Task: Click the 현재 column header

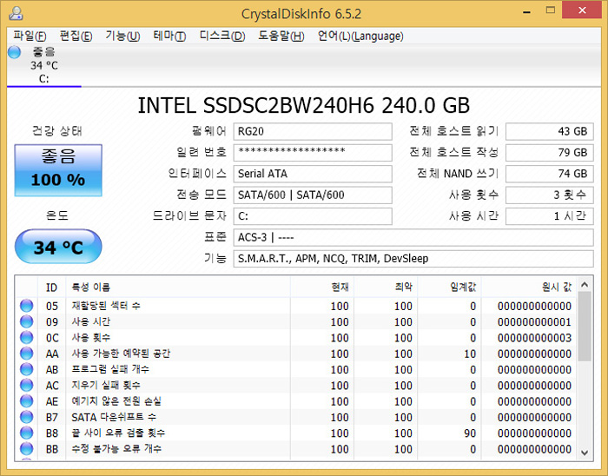Action: [322, 288]
